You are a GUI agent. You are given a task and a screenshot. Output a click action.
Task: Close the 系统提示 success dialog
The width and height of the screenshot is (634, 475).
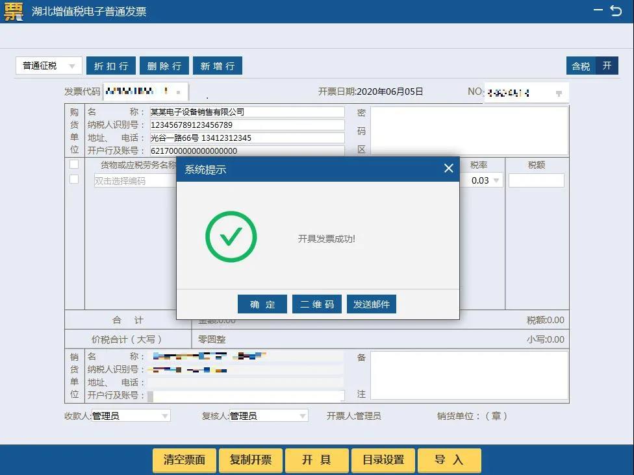pos(448,167)
